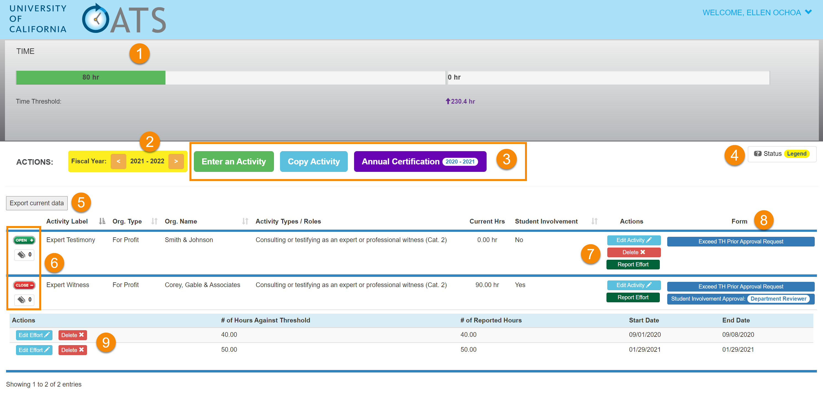Click the Enter an Activity button
This screenshot has width=823, height=399.
[234, 161]
